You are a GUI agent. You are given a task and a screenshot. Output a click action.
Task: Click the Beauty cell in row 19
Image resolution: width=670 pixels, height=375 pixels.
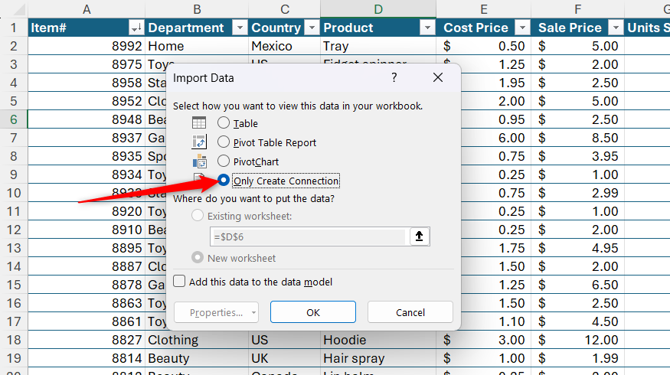pos(197,358)
